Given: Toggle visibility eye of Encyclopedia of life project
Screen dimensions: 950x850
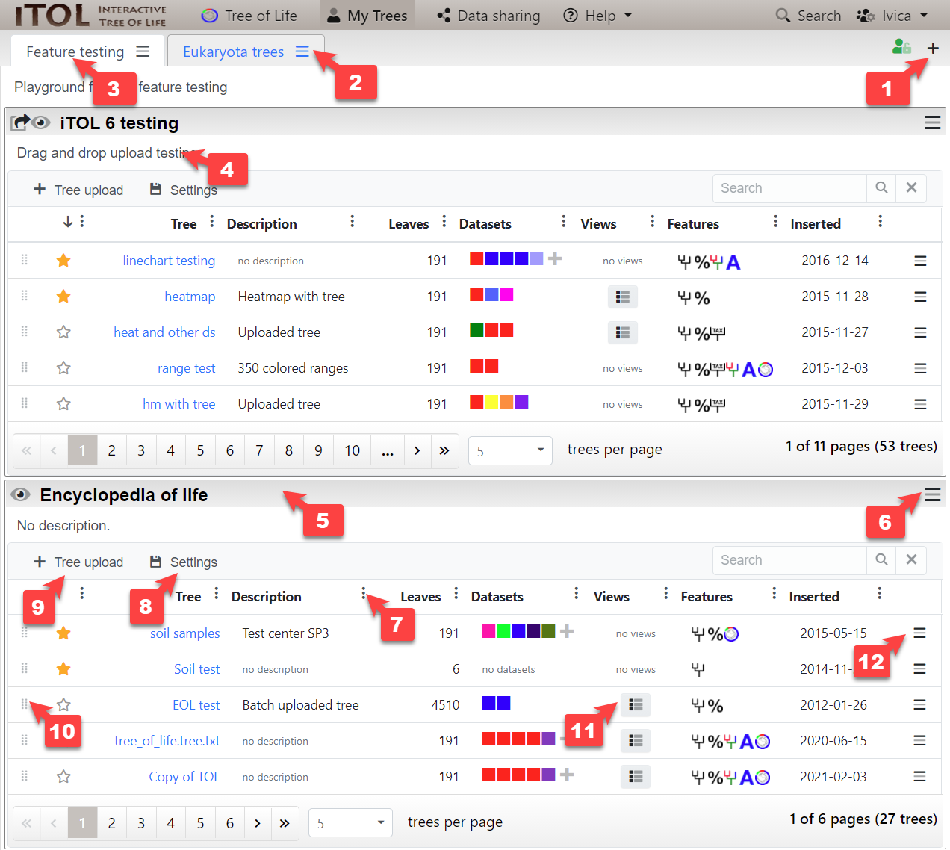Looking at the screenshot, I should pyautogui.click(x=21, y=494).
